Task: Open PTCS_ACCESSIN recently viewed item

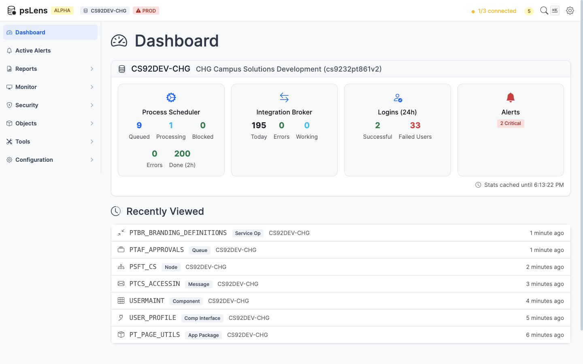Action: 341,284
